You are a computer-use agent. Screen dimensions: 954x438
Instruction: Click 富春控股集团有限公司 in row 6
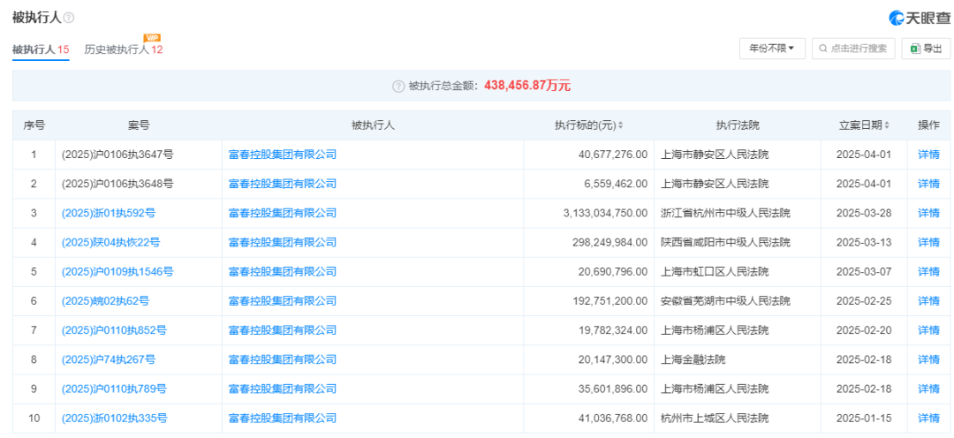[x=283, y=300]
